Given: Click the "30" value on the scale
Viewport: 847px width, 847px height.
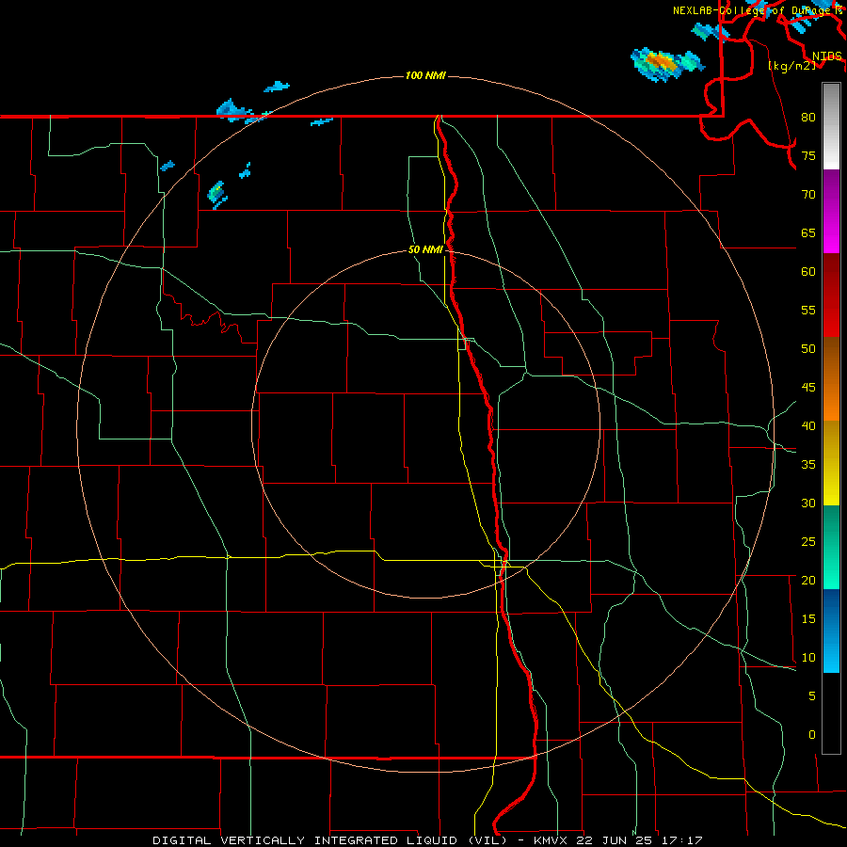Looking at the screenshot, I should coord(808,503).
